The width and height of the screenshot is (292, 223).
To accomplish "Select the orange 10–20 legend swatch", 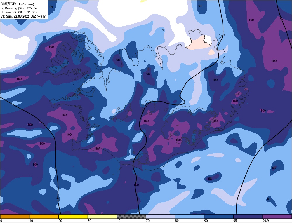I will (44, 216).
